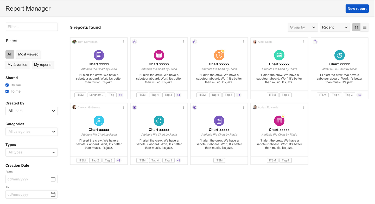375x204 pixels.
Task: Expand the 'All categories' dropdown
Action: 31,132
